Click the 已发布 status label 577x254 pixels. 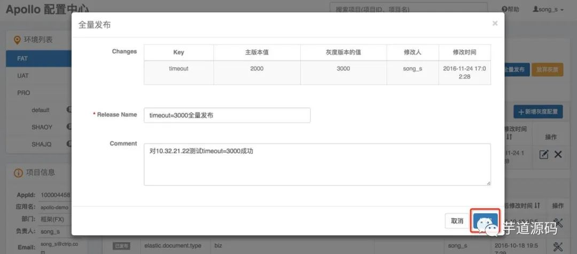[x=121, y=246]
